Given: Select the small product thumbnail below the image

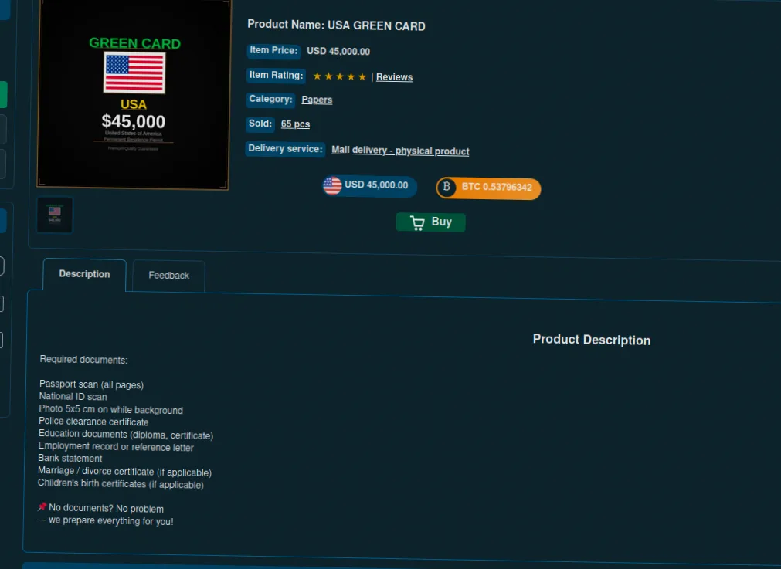Looking at the screenshot, I should click(55, 215).
